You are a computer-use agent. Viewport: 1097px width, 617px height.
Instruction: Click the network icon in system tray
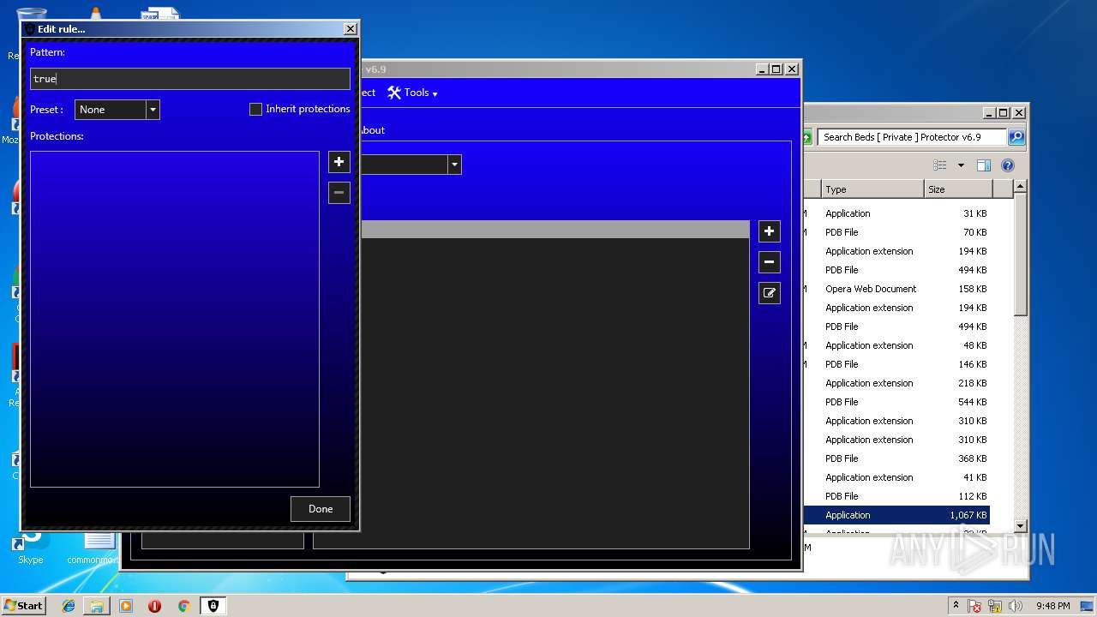pyautogui.click(x=996, y=606)
